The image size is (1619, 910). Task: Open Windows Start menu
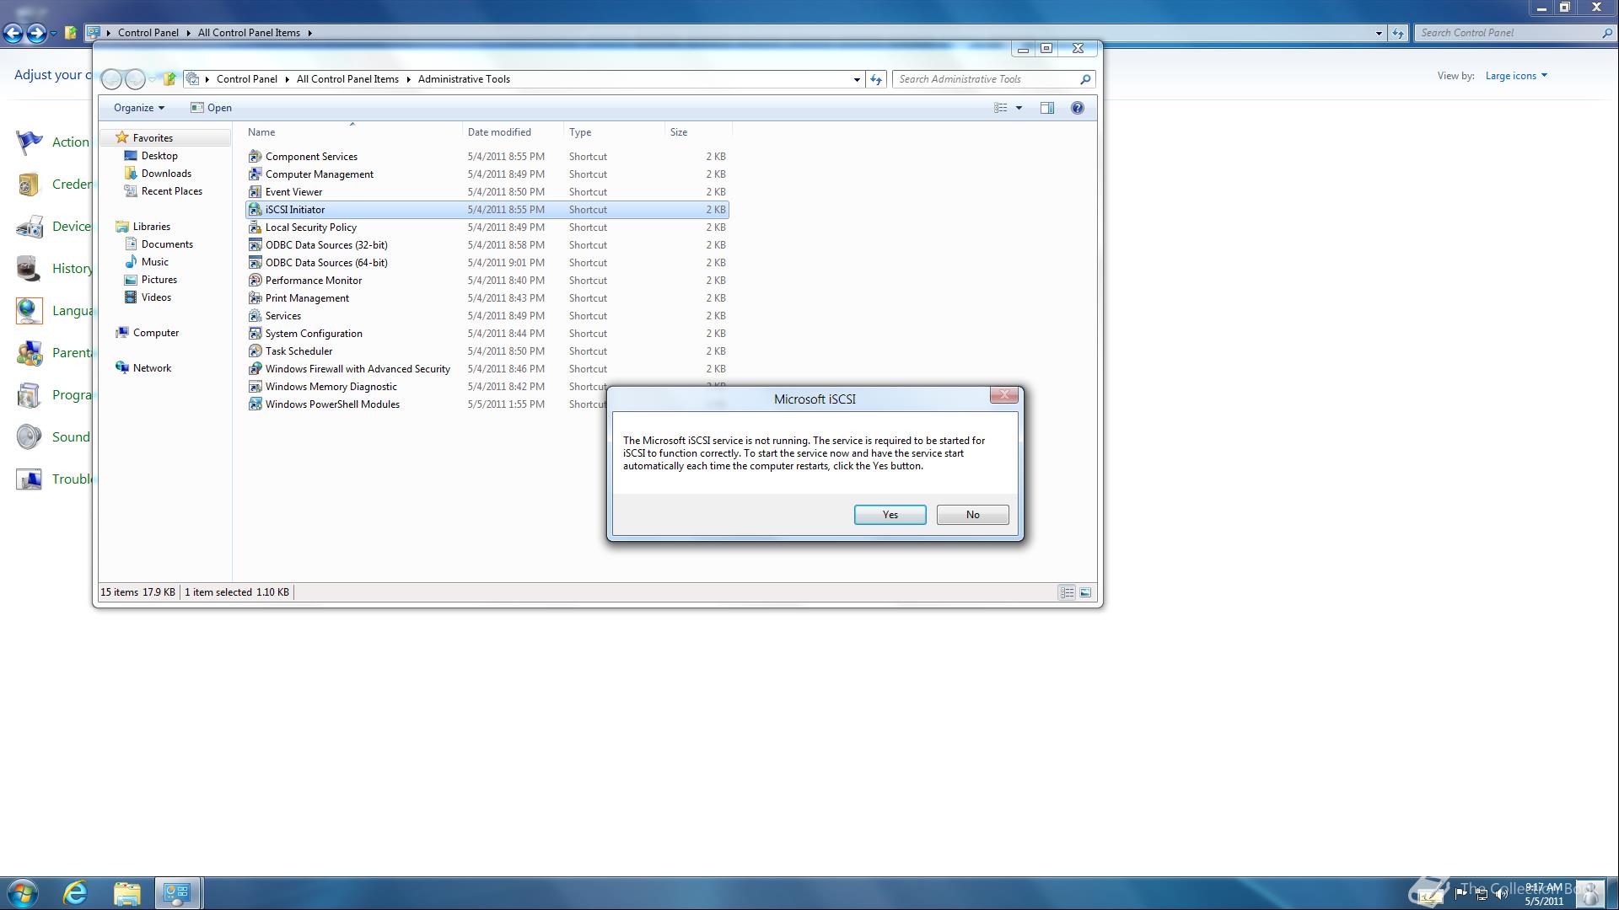[23, 893]
